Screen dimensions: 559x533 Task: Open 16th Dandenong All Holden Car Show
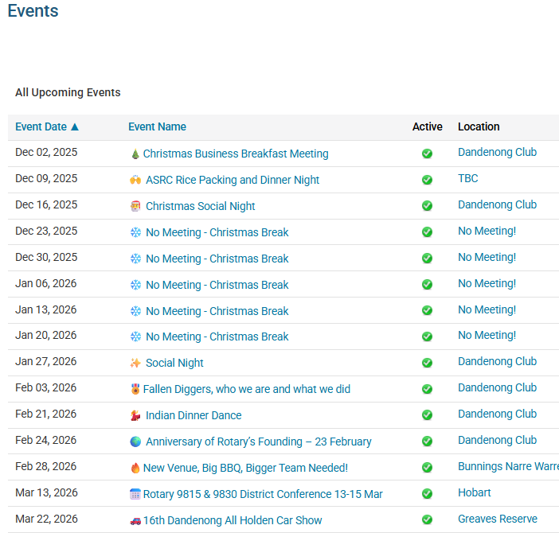click(233, 521)
